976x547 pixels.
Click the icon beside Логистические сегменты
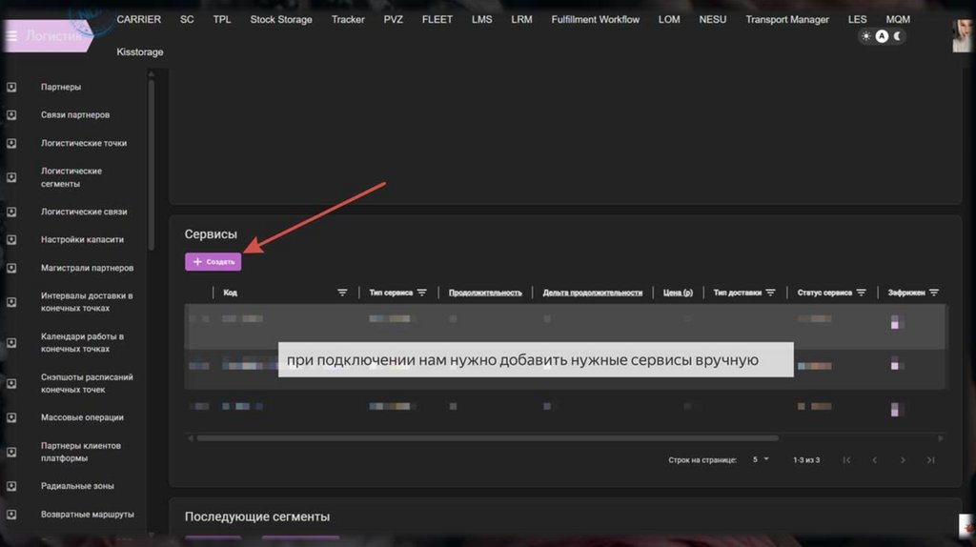[x=11, y=177]
